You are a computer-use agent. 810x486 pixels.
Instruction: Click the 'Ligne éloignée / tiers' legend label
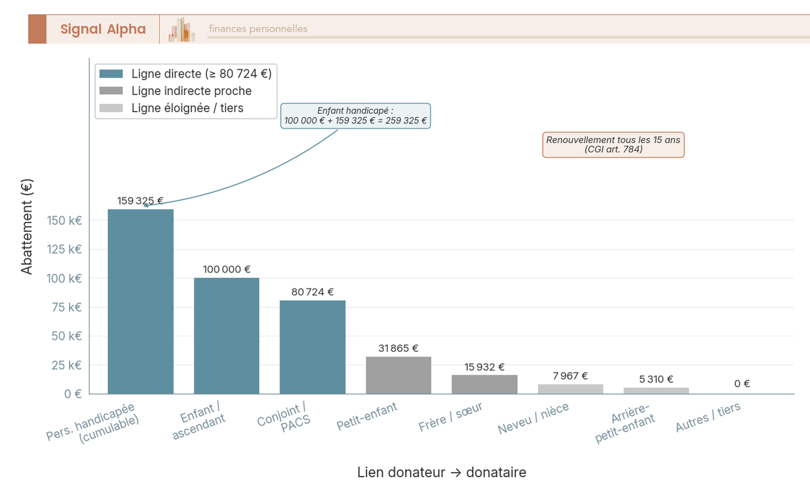(188, 108)
